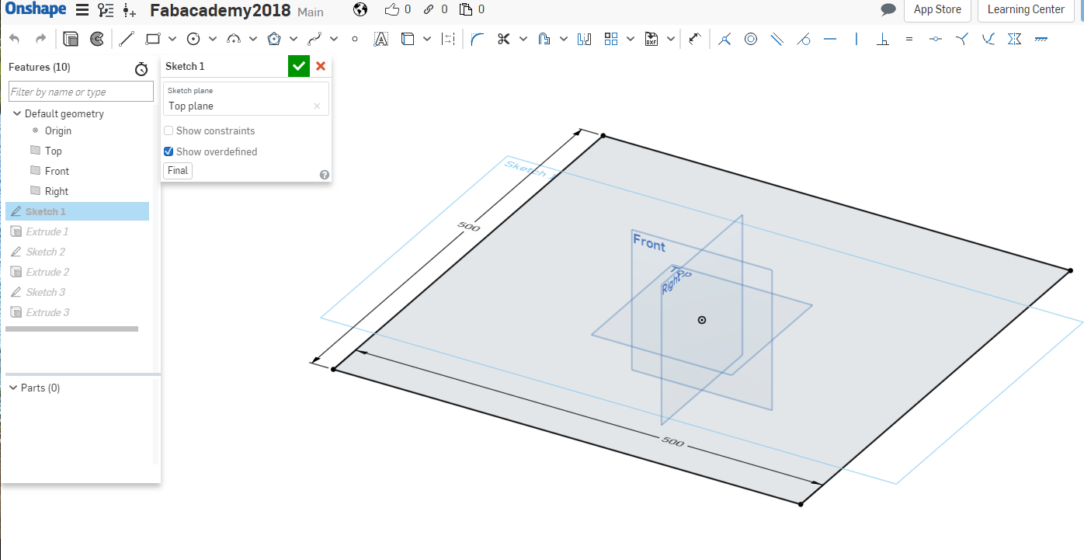Select the Extrude tool in the toolbar

coord(71,39)
